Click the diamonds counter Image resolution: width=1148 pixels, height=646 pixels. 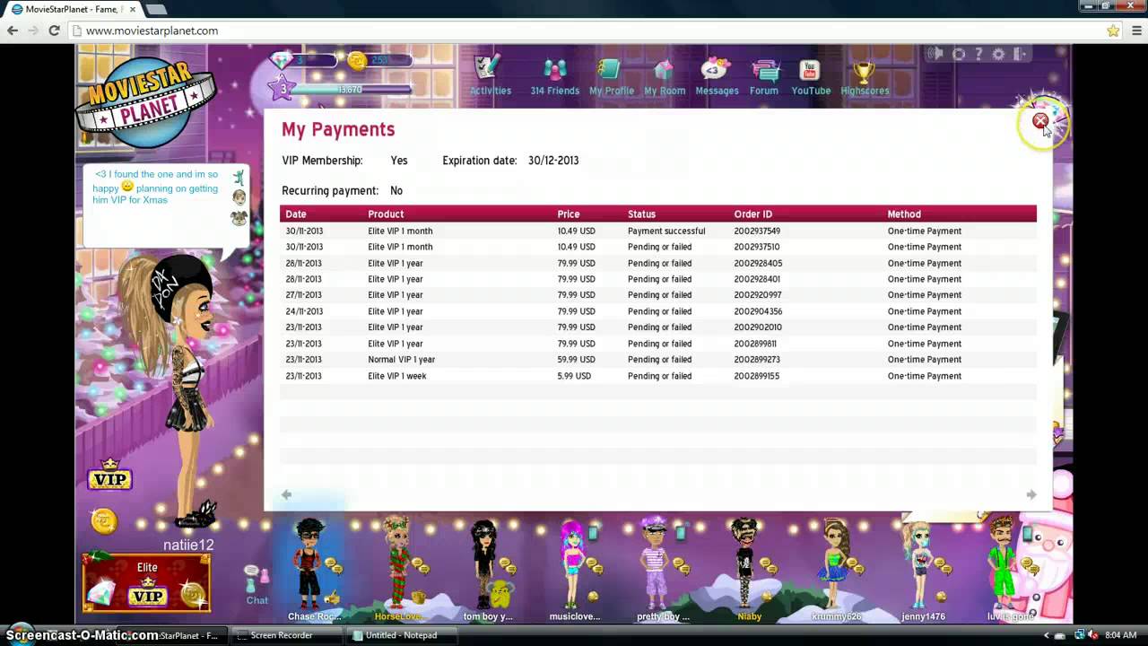pyautogui.click(x=303, y=61)
